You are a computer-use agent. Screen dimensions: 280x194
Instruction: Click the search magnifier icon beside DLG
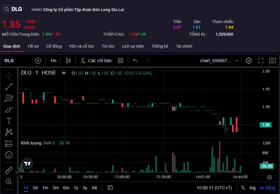[x=6, y=9]
